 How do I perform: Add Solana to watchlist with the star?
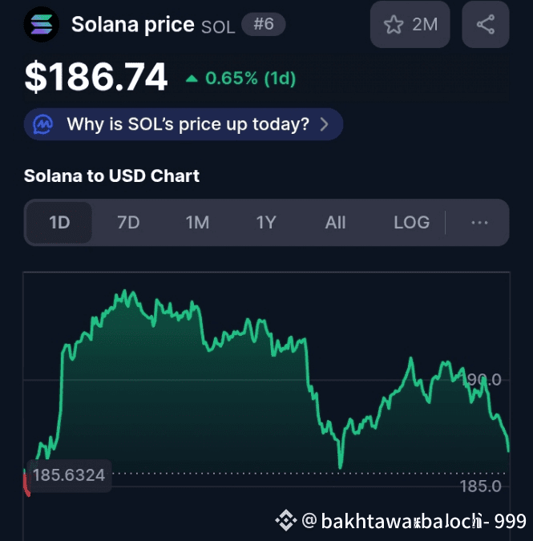(394, 25)
